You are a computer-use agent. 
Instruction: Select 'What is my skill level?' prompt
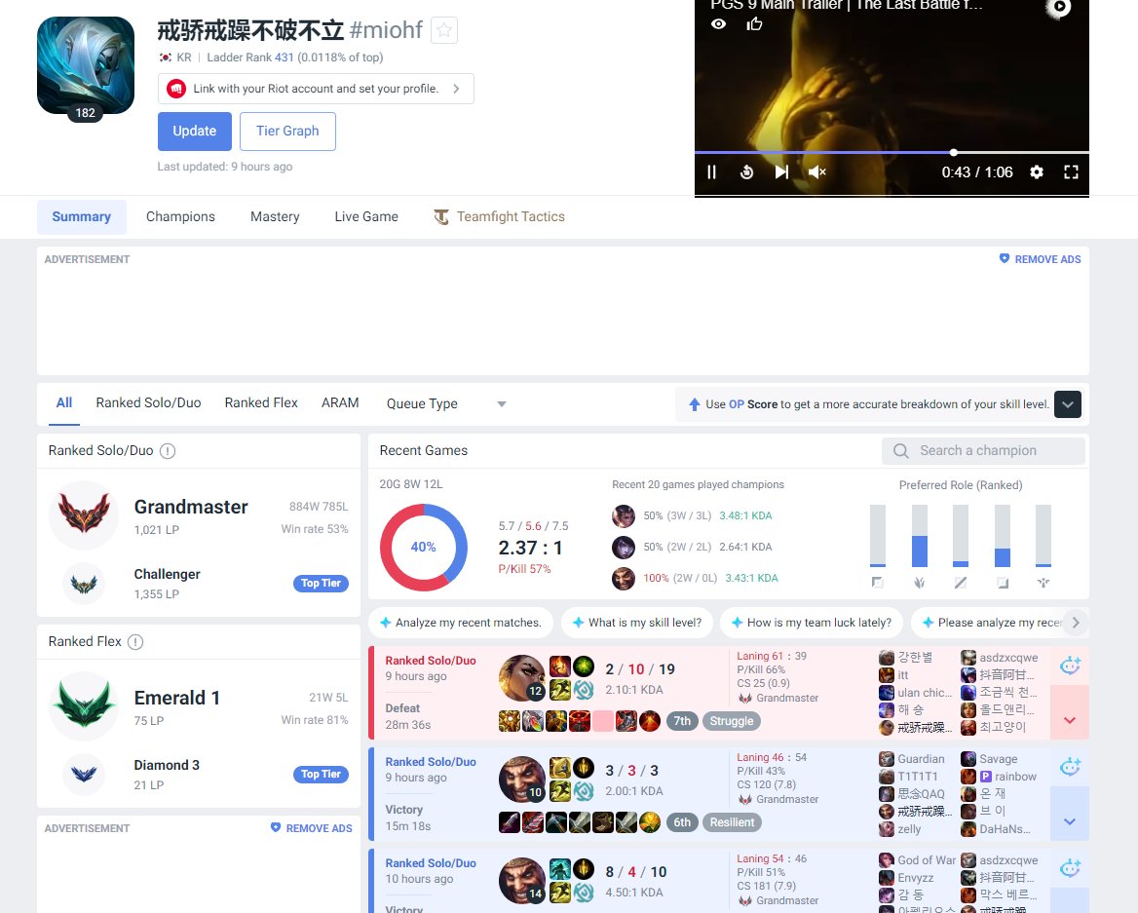point(636,623)
